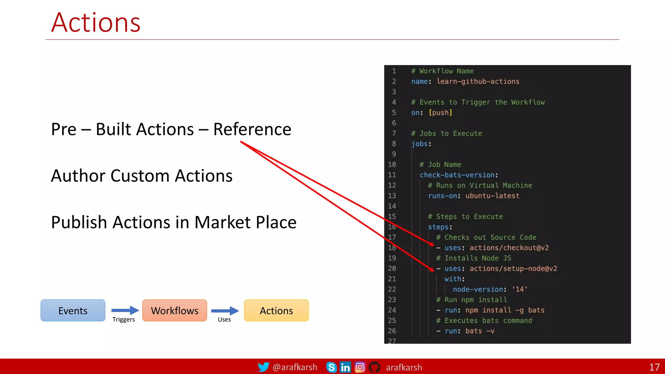665x374 pixels.
Task: Click the @arafkarsh Twitter handle
Action: (x=295, y=367)
